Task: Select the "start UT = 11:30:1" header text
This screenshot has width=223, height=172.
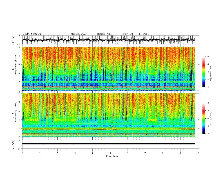Action: click(136, 34)
